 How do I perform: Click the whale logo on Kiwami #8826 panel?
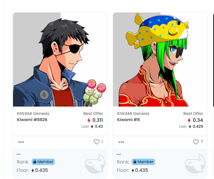coord(95,164)
